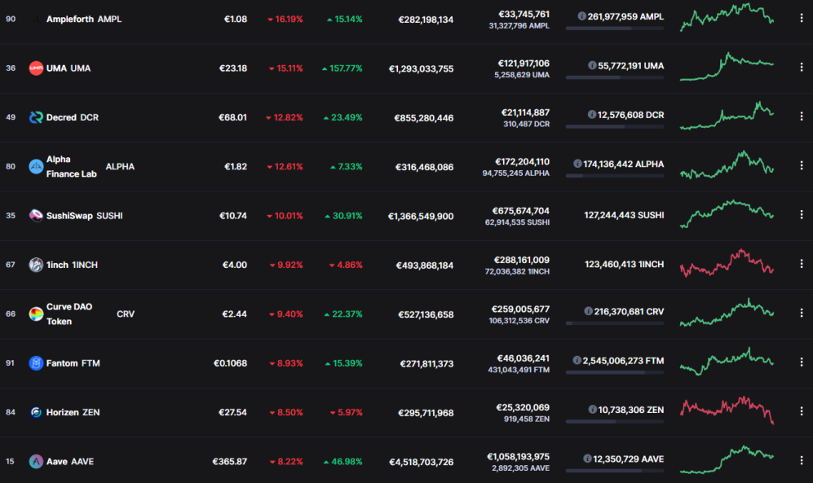Click info icon beside 12,350,729 AAVE supply
Image resolution: width=813 pixels, height=483 pixels.
(x=587, y=459)
